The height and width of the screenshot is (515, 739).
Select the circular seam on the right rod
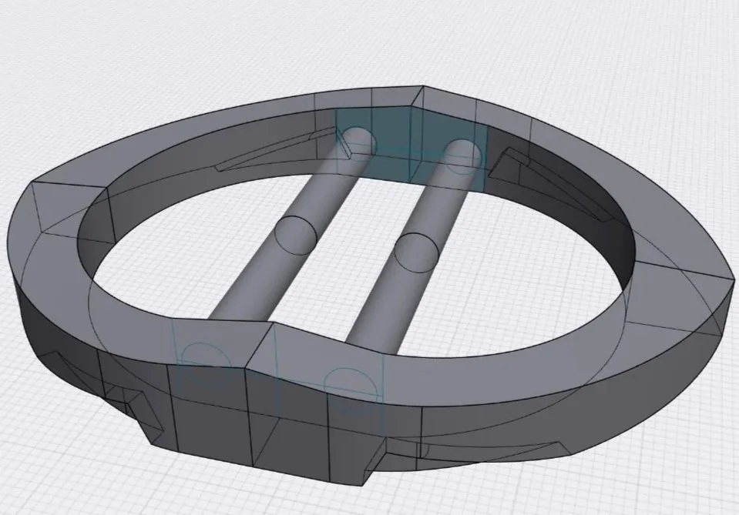[418, 252]
